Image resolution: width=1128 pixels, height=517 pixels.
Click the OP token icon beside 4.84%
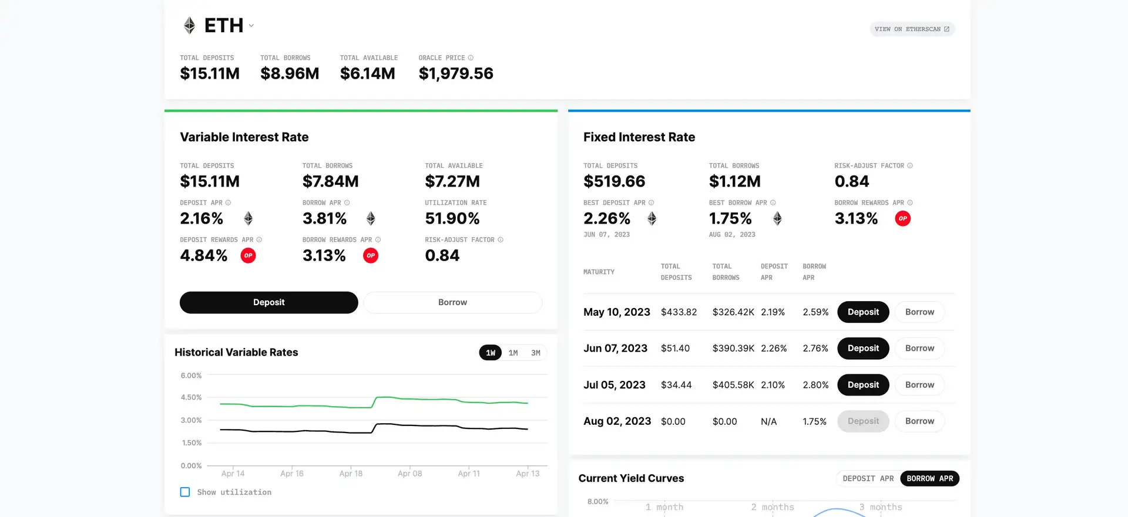tap(249, 256)
